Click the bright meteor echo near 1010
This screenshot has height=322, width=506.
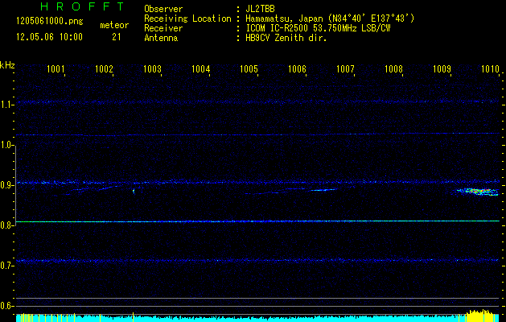coord(478,192)
